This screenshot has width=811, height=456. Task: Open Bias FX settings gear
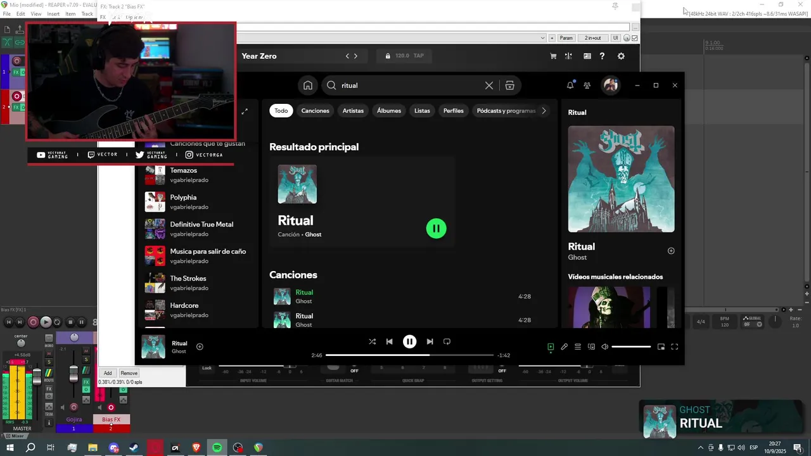point(621,56)
